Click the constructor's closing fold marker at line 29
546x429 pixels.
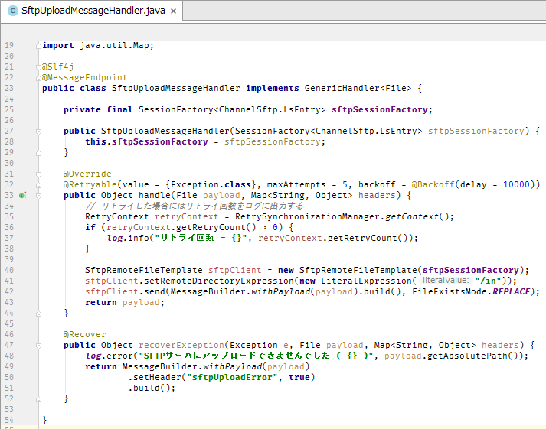(x=38, y=153)
